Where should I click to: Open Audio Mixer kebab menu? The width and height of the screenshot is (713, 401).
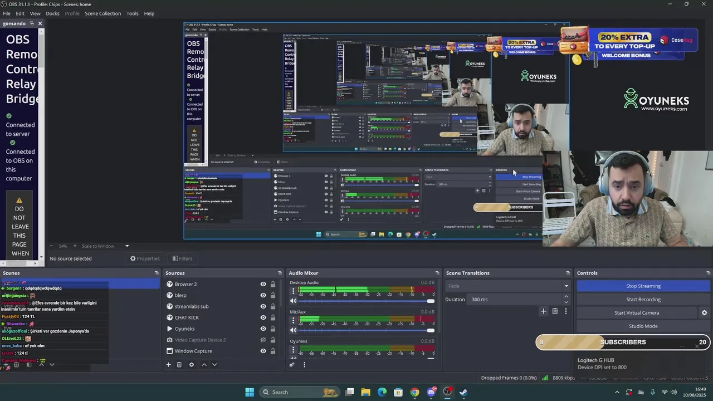(304, 365)
